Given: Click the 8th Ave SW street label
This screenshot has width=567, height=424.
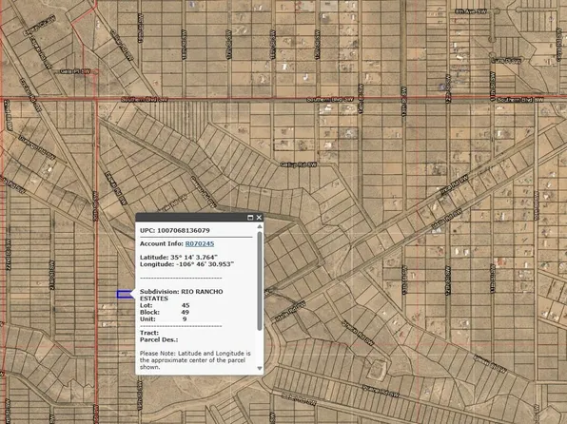Looking at the screenshot, I should [x=471, y=11].
